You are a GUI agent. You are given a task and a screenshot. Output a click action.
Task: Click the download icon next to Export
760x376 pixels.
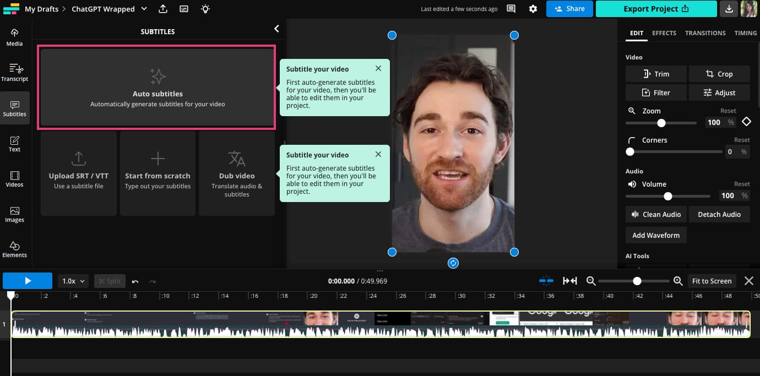(729, 9)
